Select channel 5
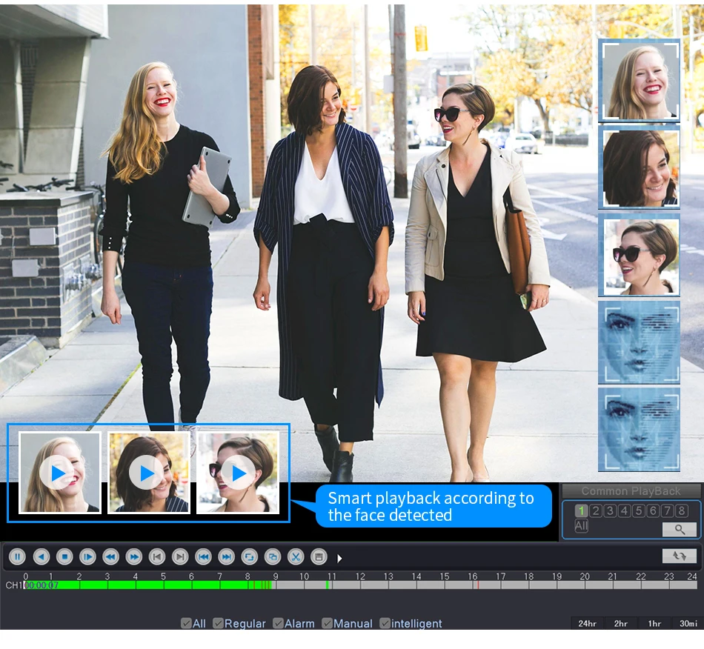704x649 pixels. tap(639, 510)
